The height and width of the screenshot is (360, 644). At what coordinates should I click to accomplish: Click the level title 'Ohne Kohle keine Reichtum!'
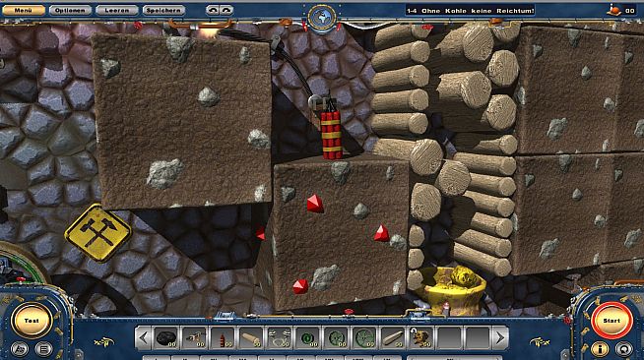477,11
